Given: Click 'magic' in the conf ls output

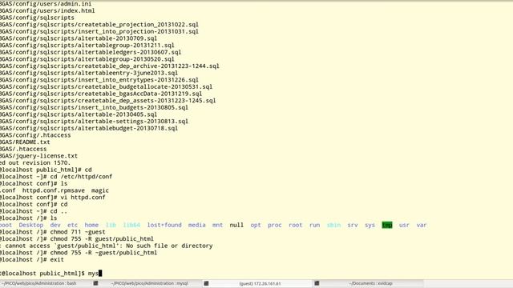Looking at the screenshot, I should click(100, 190).
